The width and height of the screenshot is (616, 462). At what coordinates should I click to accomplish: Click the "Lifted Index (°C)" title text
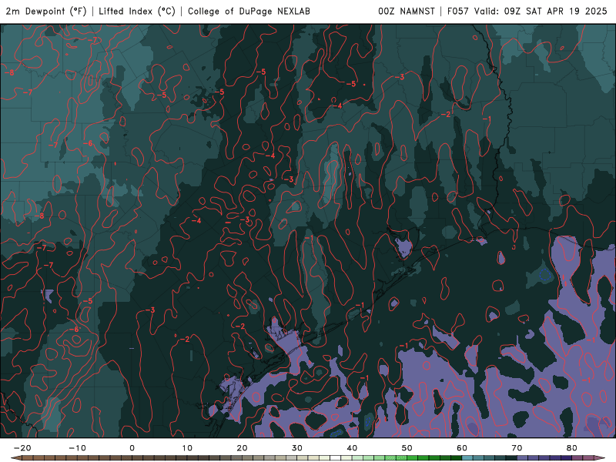point(137,12)
